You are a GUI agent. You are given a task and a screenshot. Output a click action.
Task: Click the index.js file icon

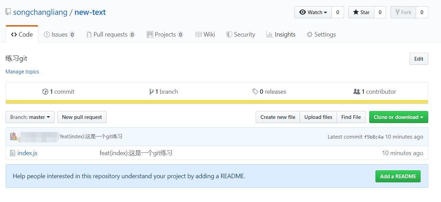pos(12,153)
